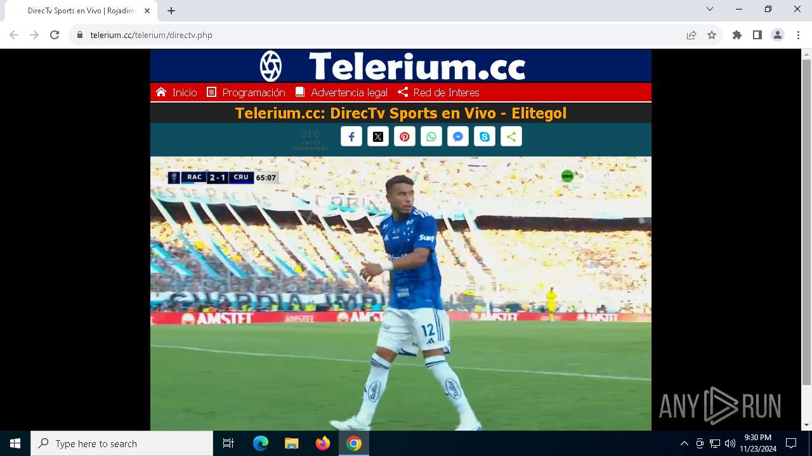The height and width of the screenshot is (456, 812).
Task: Click the taskbar search box
Action: pos(122,443)
